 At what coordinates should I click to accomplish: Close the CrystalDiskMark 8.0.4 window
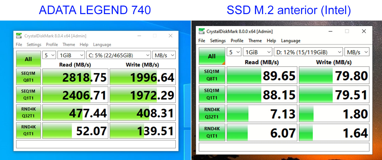(x=170, y=36)
